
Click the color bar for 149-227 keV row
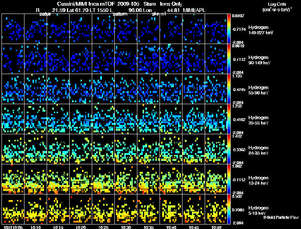coord(229,29)
